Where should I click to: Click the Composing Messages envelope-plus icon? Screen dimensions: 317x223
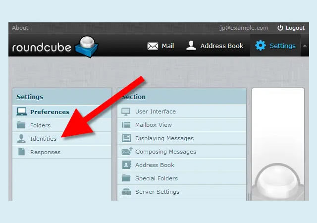click(127, 151)
